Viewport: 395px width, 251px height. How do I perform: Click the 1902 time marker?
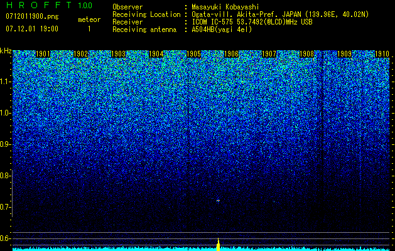(x=80, y=54)
